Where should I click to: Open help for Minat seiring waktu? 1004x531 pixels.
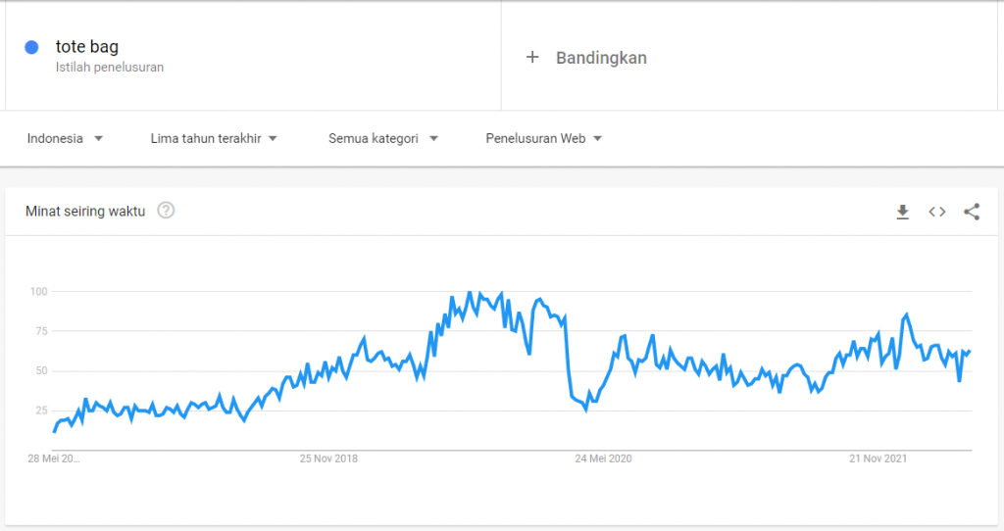[166, 211]
